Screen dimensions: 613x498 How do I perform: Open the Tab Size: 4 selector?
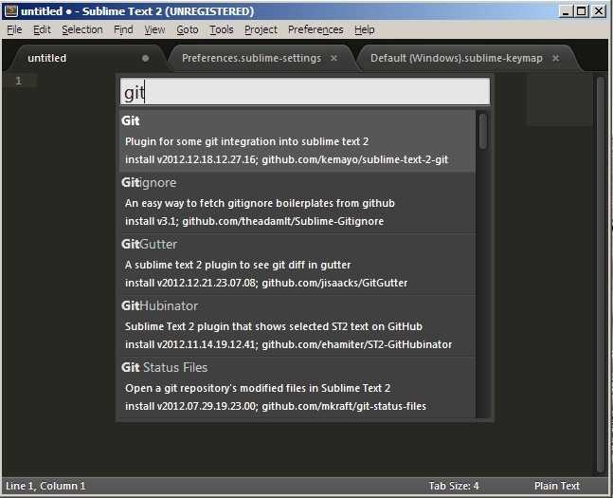(x=454, y=486)
